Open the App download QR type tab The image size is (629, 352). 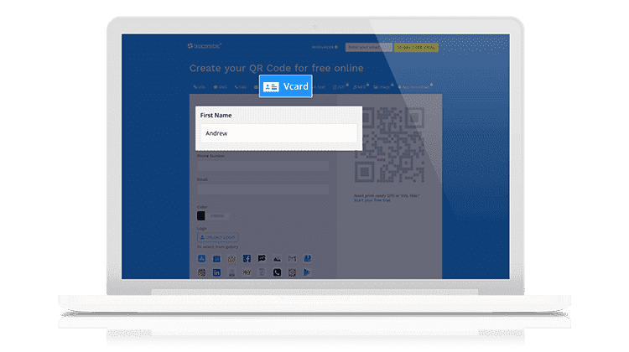click(x=414, y=87)
